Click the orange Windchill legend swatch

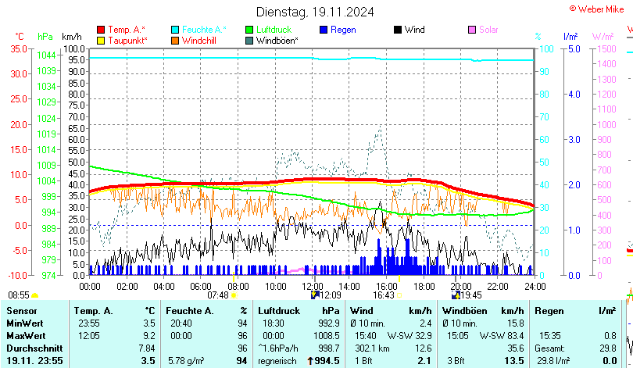pos(176,40)
